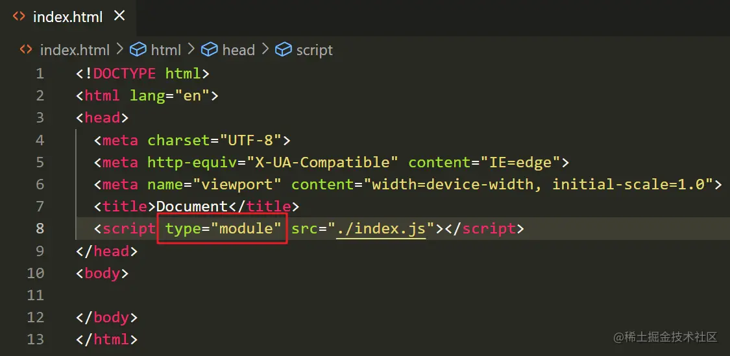The height and width of the screenshot is (356, 730).
Task: Click the script breadcrumb item
Action: [x=314, y=50]
